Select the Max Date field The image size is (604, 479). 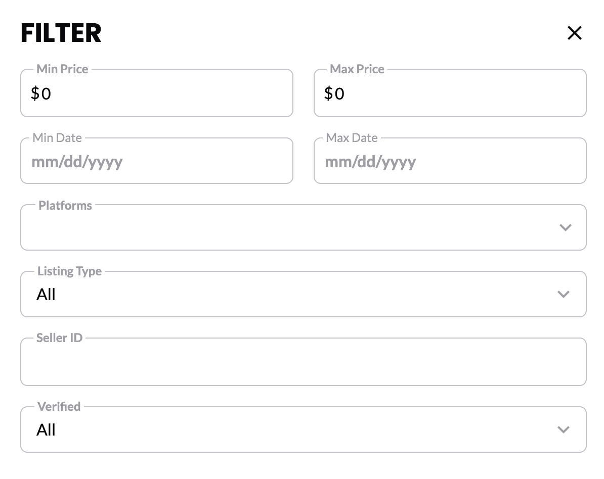click(450, 161)
